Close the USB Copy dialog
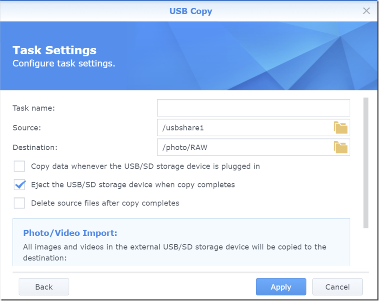This screenshot has height=301, width=379. pyautogui.click(x=366, y=11)
